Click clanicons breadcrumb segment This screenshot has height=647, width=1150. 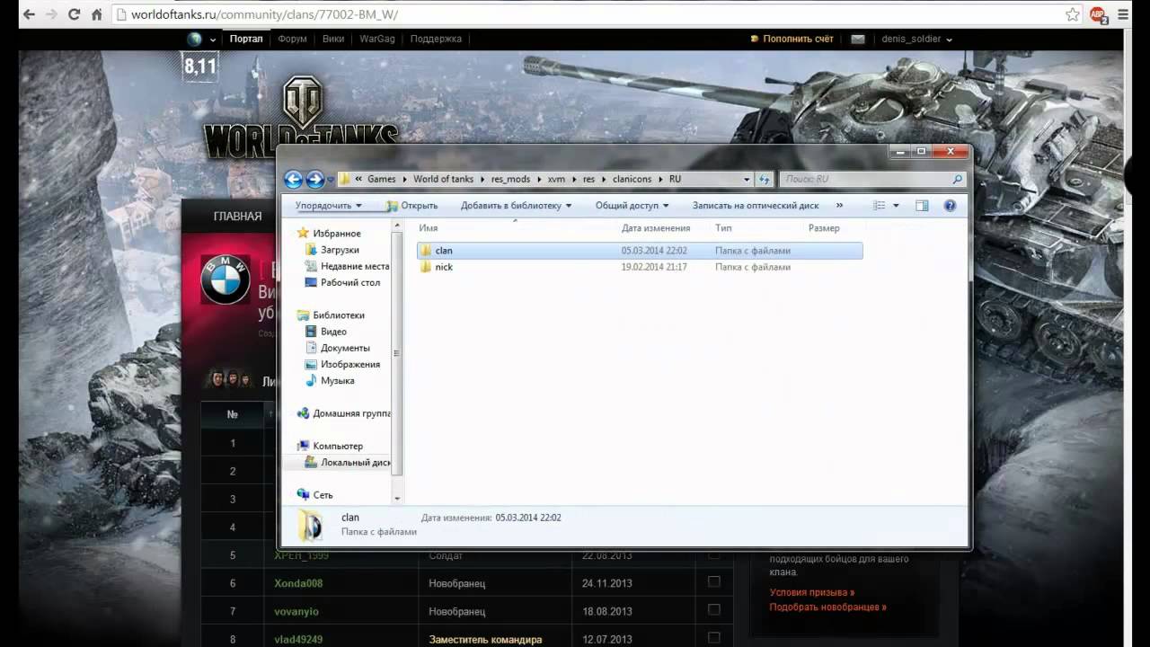pos(630,179)
